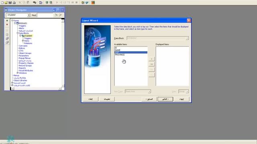Click the Compile module toolbar icon

(41, 2)
